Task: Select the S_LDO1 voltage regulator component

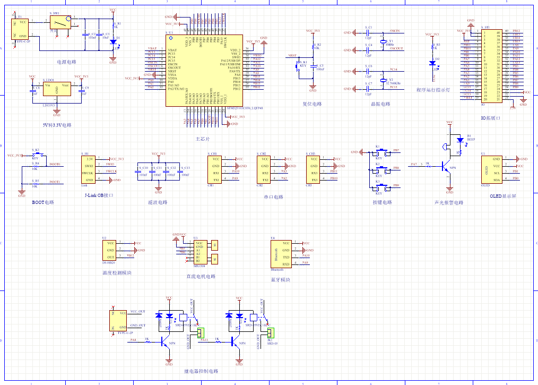Action: point(57,89)
